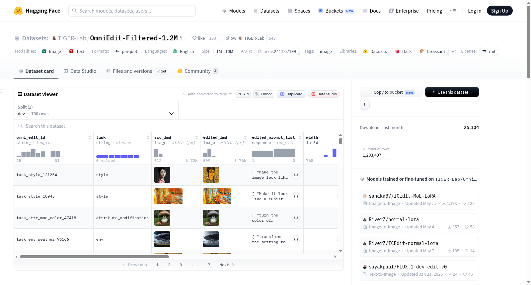This screenshot has width=531, height=285.
Task: Click the Duplicate button
Action: coord(291,94)
